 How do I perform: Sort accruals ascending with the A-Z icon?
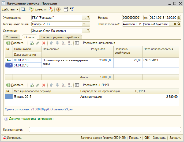63,43
